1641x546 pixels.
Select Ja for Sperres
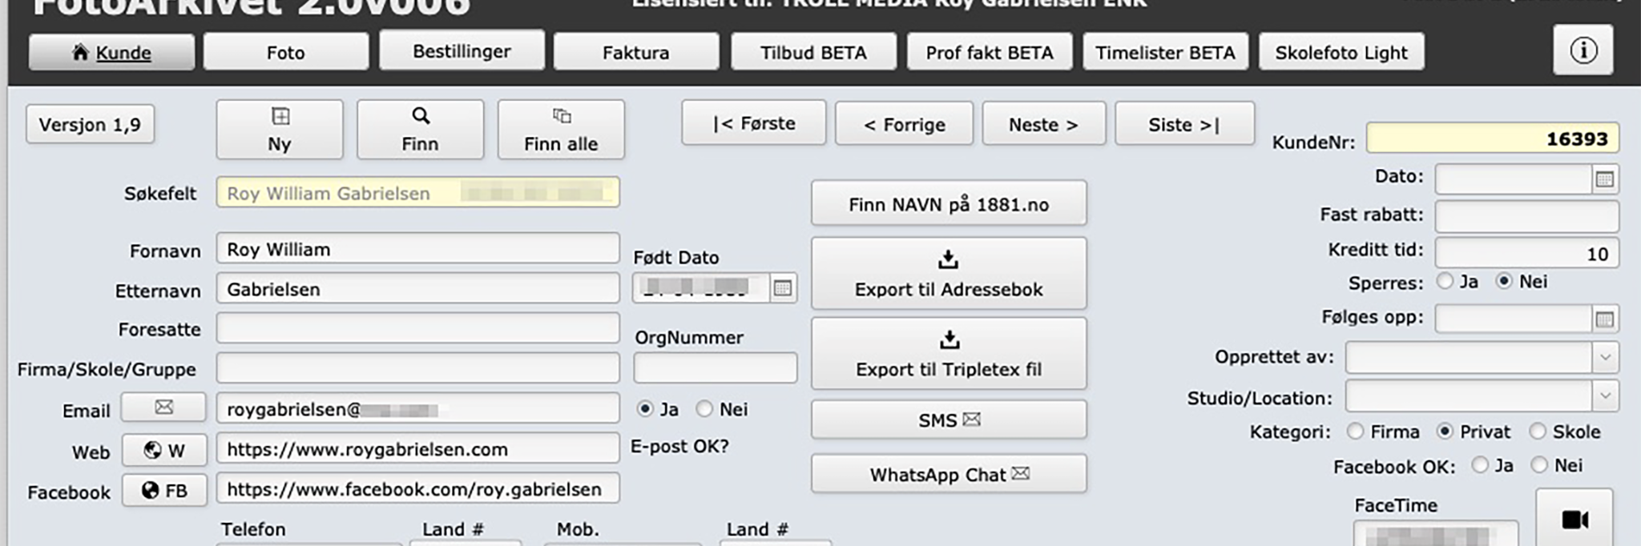[1445, 282]
